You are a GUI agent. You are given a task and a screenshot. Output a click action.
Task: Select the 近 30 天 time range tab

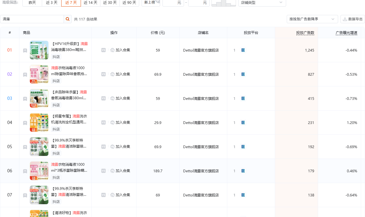coord(110,3)
